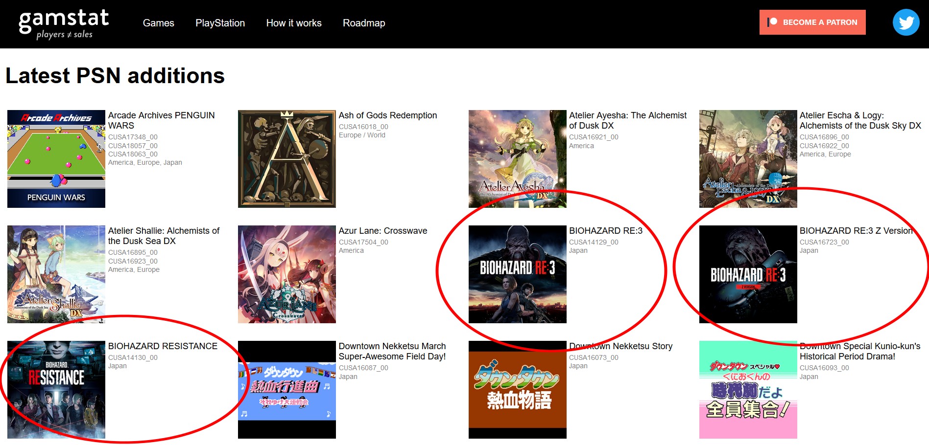Select the CUSA16896_00 code text
This screenshot has height=445, width=929.
[x=824, y=137]
